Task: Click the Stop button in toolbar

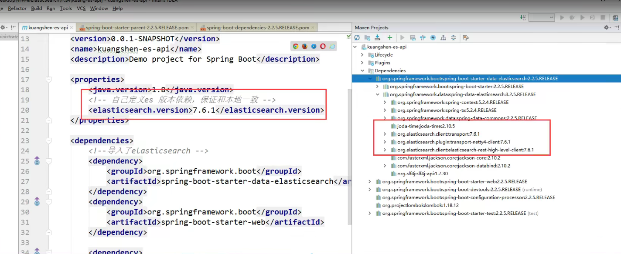Action: [x=603, y=17]
